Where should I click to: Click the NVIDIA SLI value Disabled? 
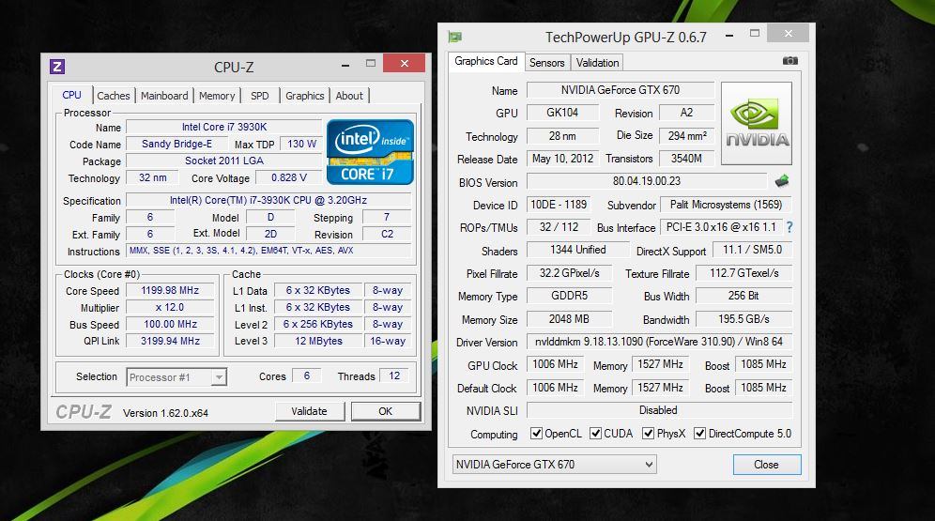tap(659, 410)
